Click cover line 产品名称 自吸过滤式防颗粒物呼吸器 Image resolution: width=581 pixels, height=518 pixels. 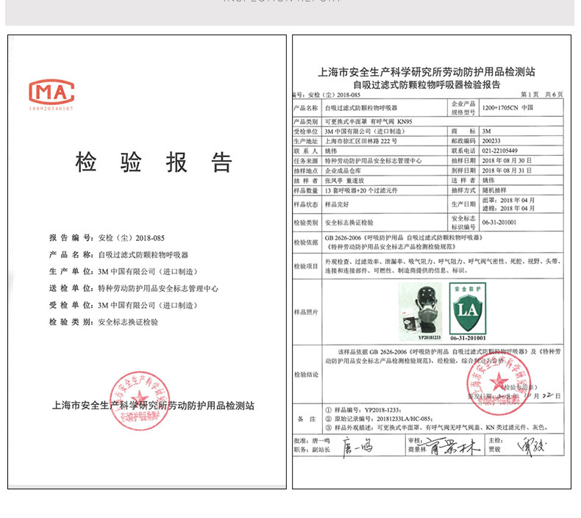point(118,255)
